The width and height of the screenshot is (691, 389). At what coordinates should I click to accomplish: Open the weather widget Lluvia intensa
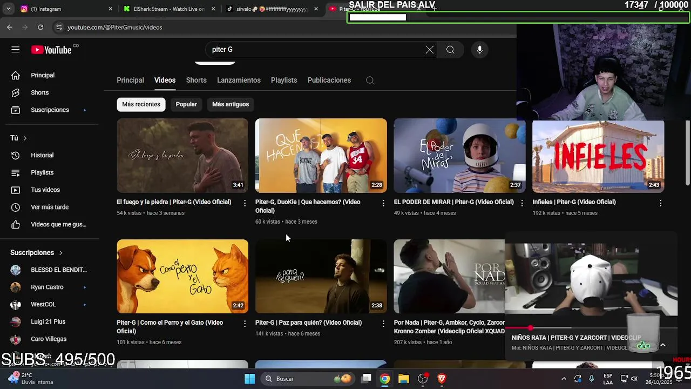(30, 378)
